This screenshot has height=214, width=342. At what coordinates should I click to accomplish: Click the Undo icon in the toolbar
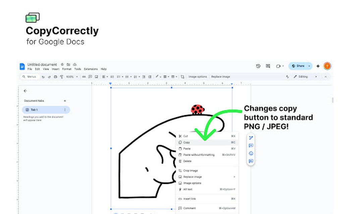43,76
